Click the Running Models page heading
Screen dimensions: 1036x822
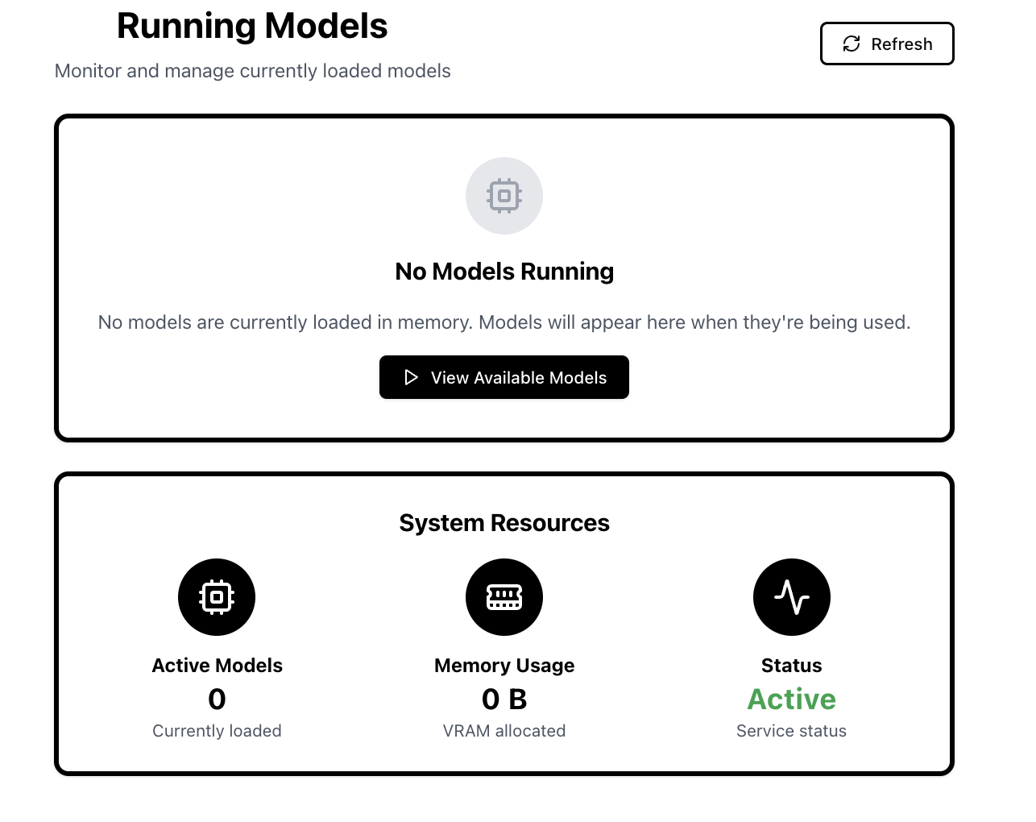pos(252,26)
